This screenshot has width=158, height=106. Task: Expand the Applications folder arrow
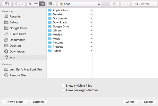[91, 10]
